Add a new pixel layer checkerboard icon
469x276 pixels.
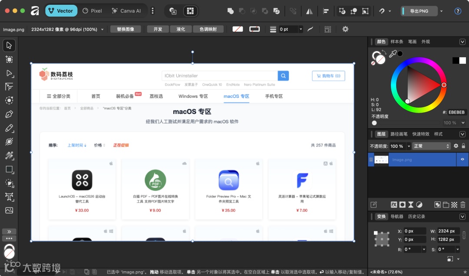pyautogui.click(x=454, y=205)
